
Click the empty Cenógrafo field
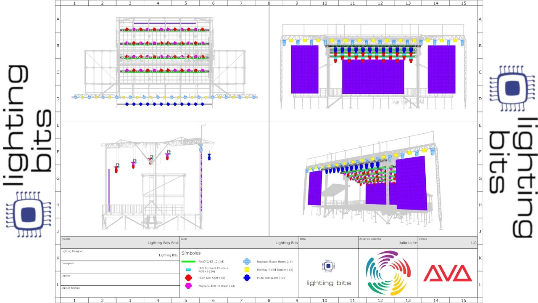coord(120,267)
